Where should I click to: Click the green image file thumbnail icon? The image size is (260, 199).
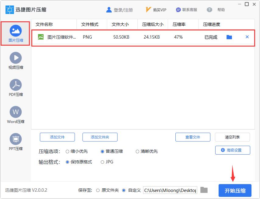tap(41, 37)
